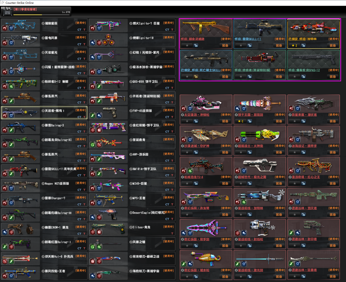This screenshot has height=282, width=346.
Task: Click the red gun trait icon on 璀璨星辰 row
Action: (x=5, y=28)
